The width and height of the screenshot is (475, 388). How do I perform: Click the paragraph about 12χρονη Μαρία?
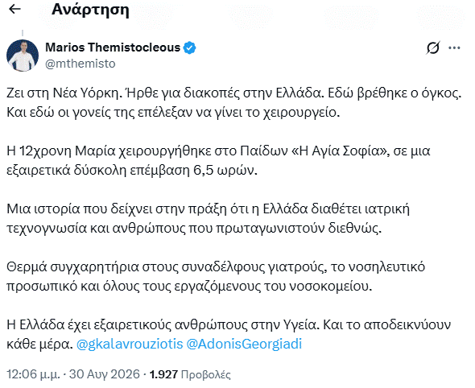coord(218,160)
